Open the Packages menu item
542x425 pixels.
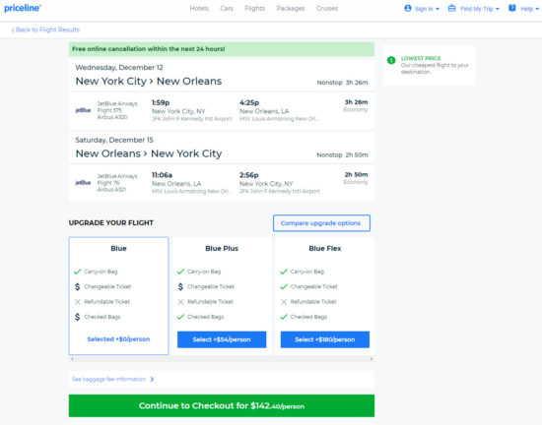click(x=291, y=8)
